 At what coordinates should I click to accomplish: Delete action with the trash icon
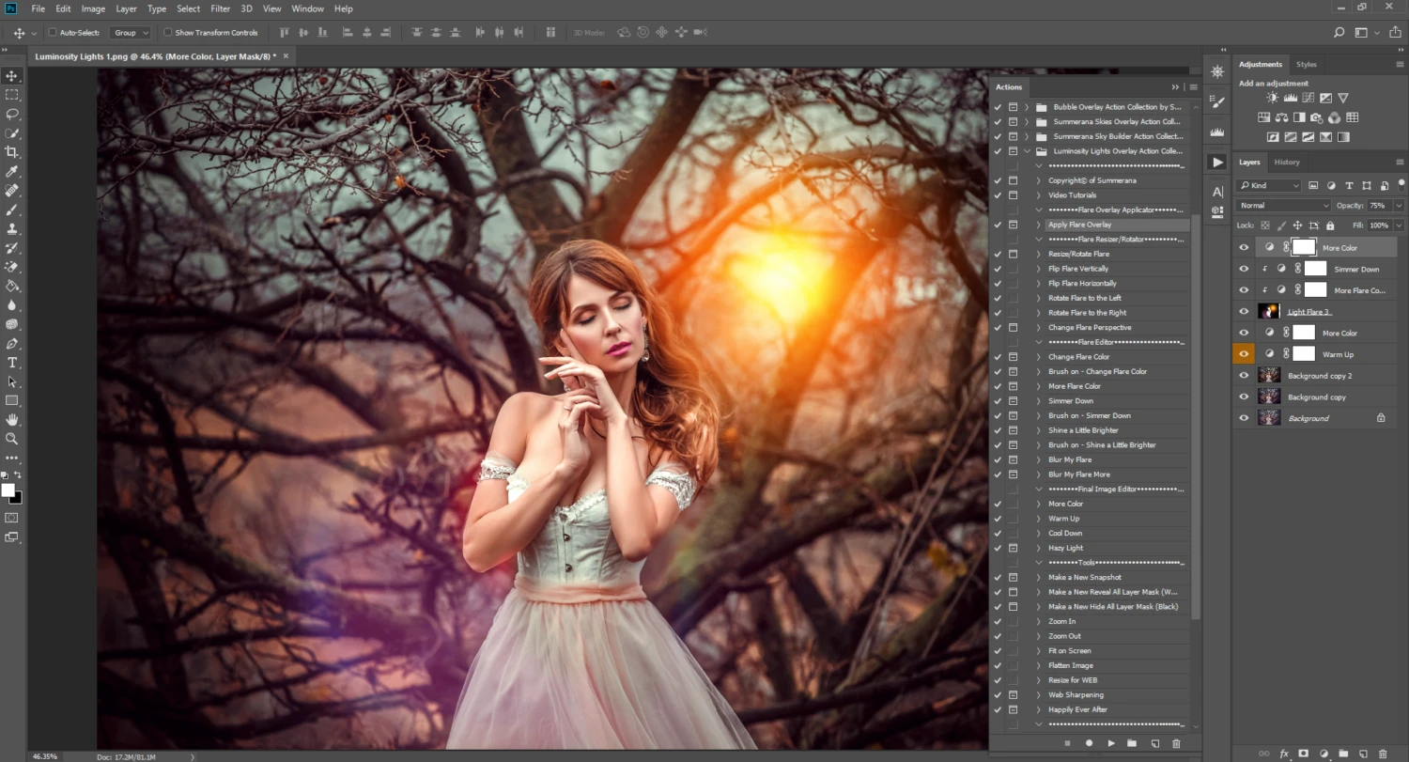1176,743
